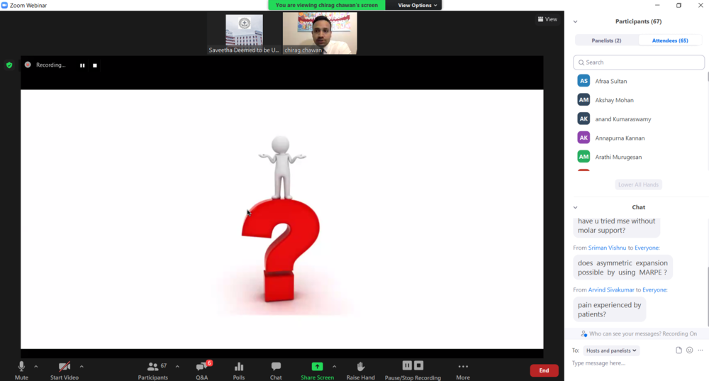
Task: Open the Polls icon
Action: pyautogui.click(x=239, y=367)
